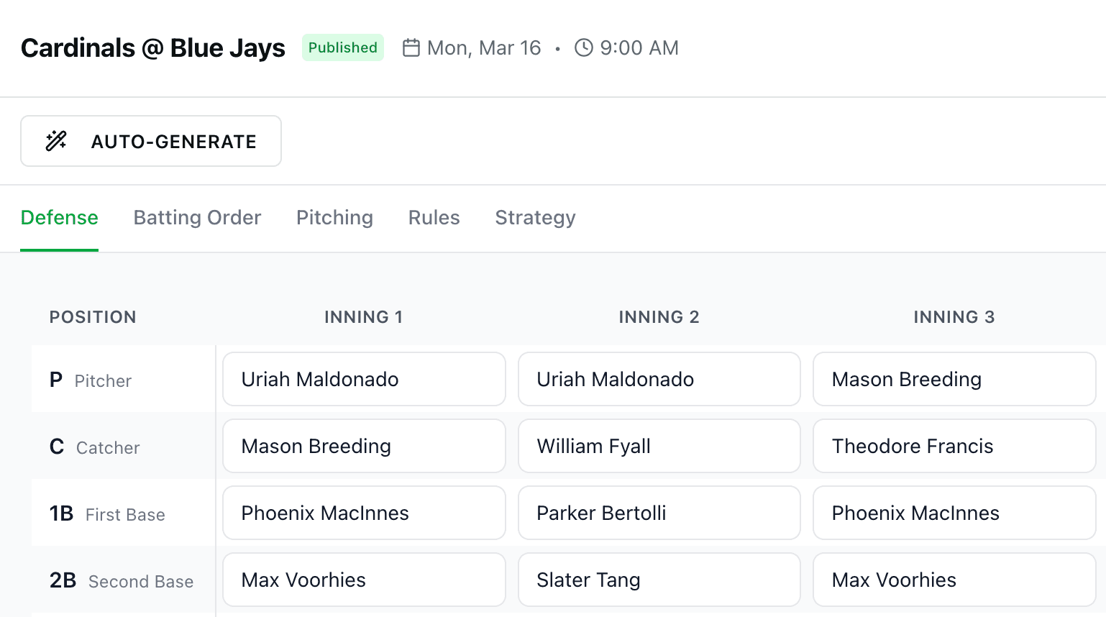This screenshot has width=1106, height=617.
Task: Change Mason Breeding in Inning 3 pitcher slot
Action: [954, 379]
